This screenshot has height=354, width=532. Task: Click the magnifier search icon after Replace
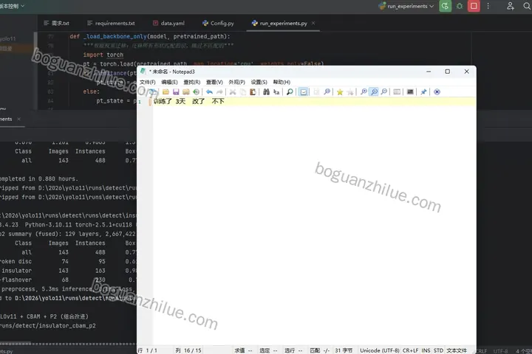click(x=290, y=91)
